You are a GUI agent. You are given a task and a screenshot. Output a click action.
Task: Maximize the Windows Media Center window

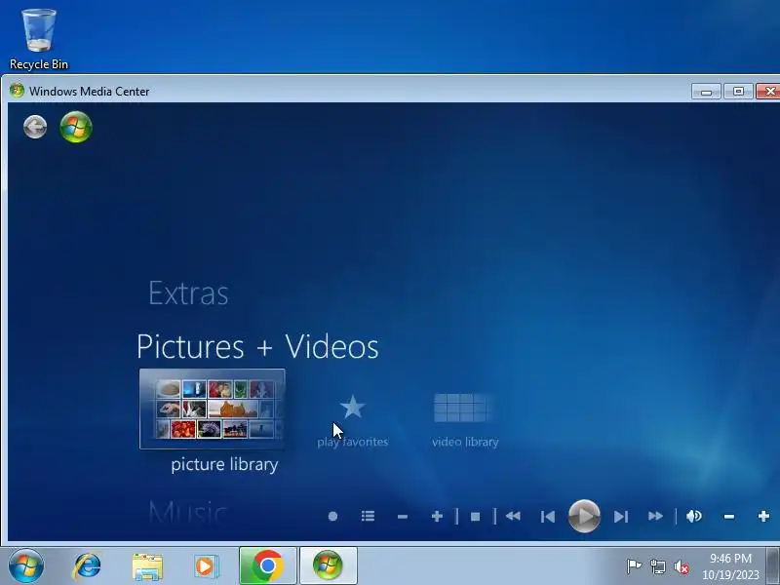coord(738,92)
